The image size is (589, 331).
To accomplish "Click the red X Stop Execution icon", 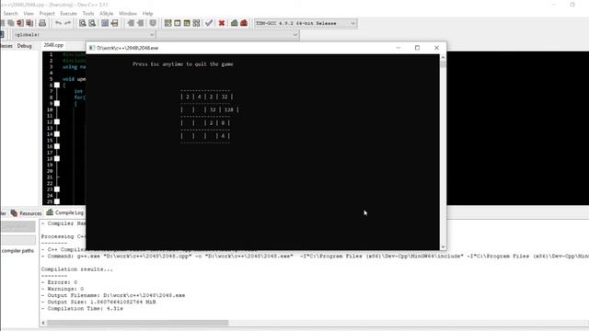I will tap(222, 23).
